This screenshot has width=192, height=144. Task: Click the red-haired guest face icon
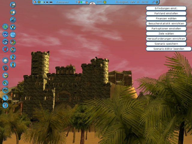(x=5, y=68)
